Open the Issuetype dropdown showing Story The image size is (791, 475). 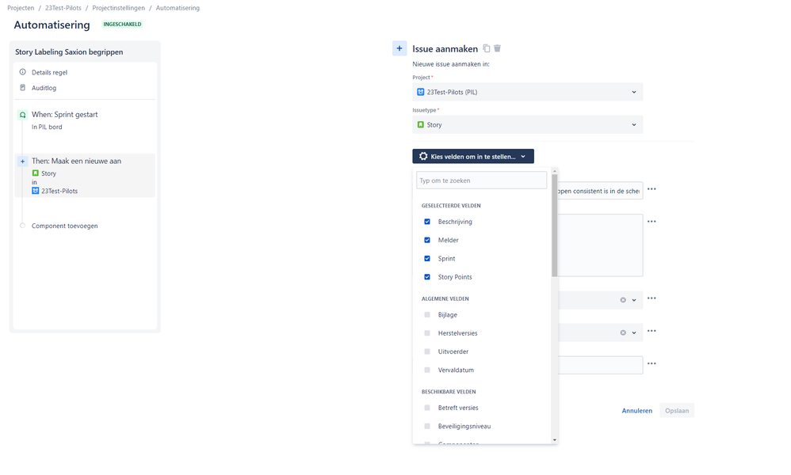coord(528,125)
